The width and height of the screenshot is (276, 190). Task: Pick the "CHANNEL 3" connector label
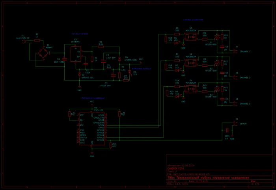coord(245,104)
